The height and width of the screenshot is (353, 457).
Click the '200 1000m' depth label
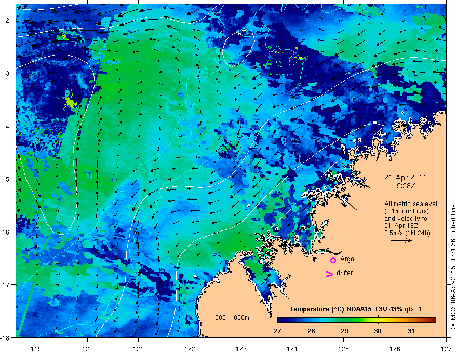coord(232,318)
